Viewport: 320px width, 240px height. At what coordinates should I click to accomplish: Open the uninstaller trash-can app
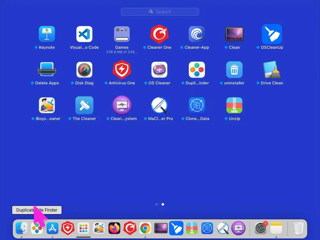(x=234, y=70)
